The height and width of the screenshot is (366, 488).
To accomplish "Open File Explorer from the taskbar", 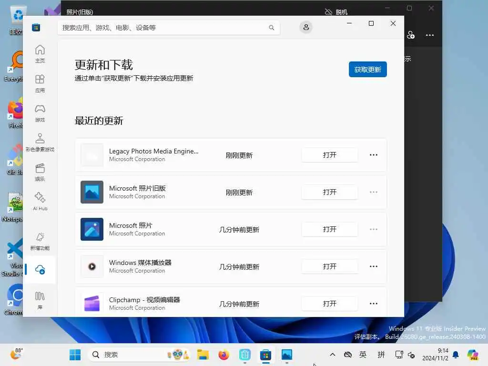I will (203, 355).
